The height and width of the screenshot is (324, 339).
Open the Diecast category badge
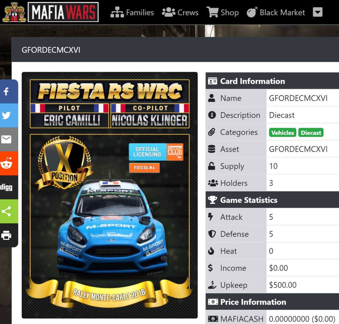tap(311, 133)
